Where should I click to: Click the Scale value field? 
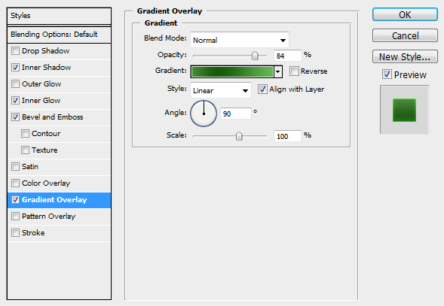click(287, 136)
